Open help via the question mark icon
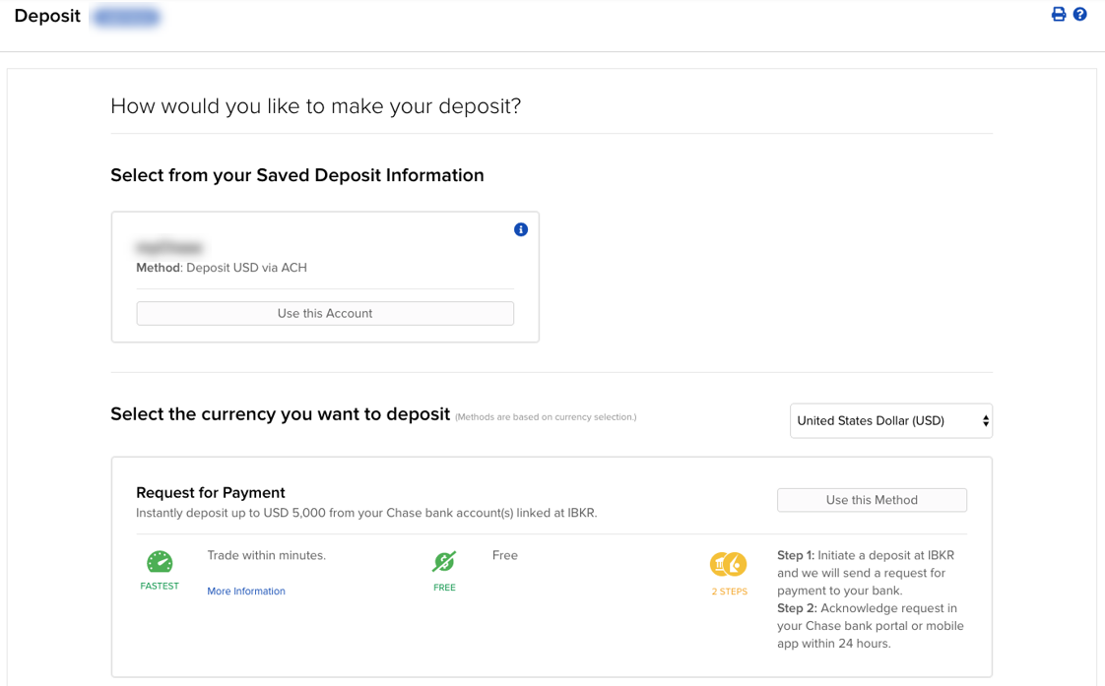The width and height of the screenshot is (1105, 686). [1080, 14]
